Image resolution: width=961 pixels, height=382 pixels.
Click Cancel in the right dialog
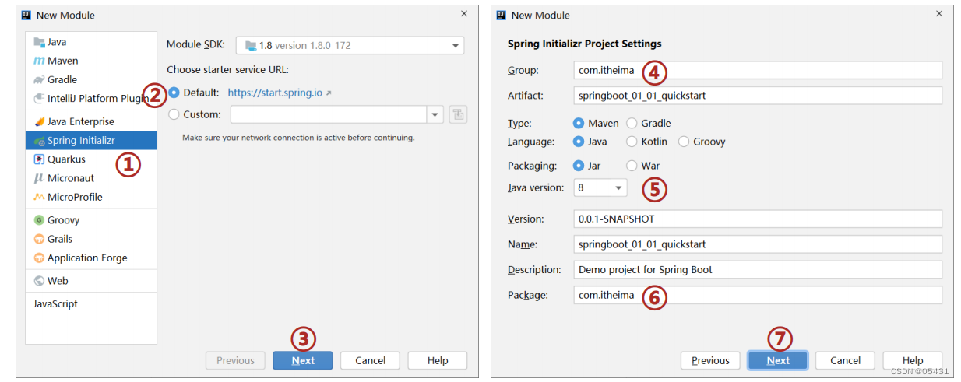coord(846,360)
